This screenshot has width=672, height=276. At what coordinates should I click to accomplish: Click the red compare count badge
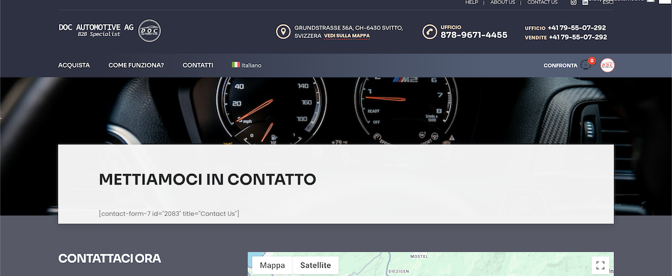pyautogui.click(x=592, y=61)
